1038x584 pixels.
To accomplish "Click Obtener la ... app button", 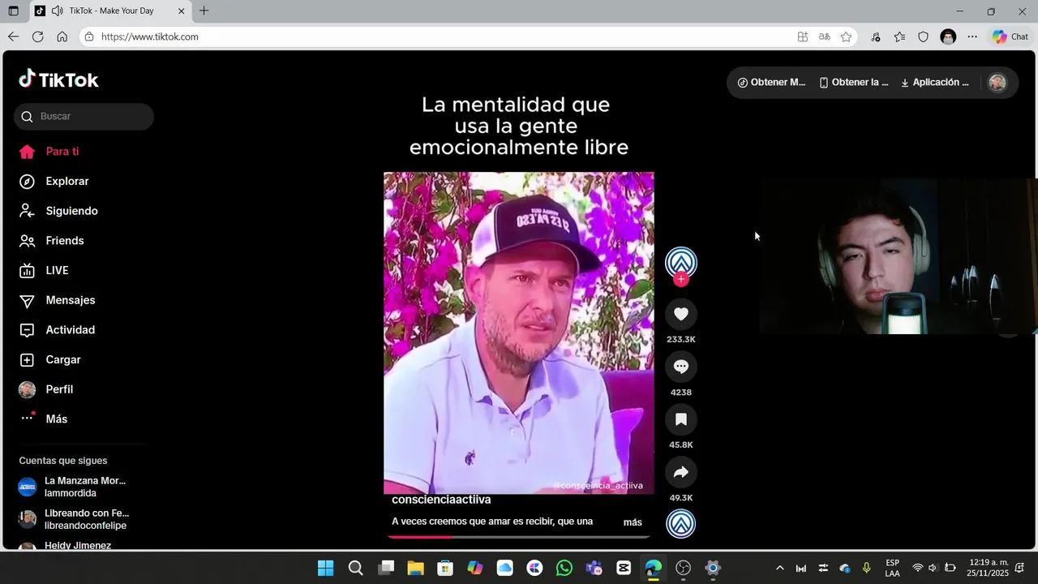I will pyautogui.click(x=854, y=83).
